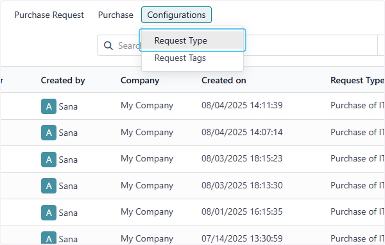Sort by Request Type column header

pos(357,80)
